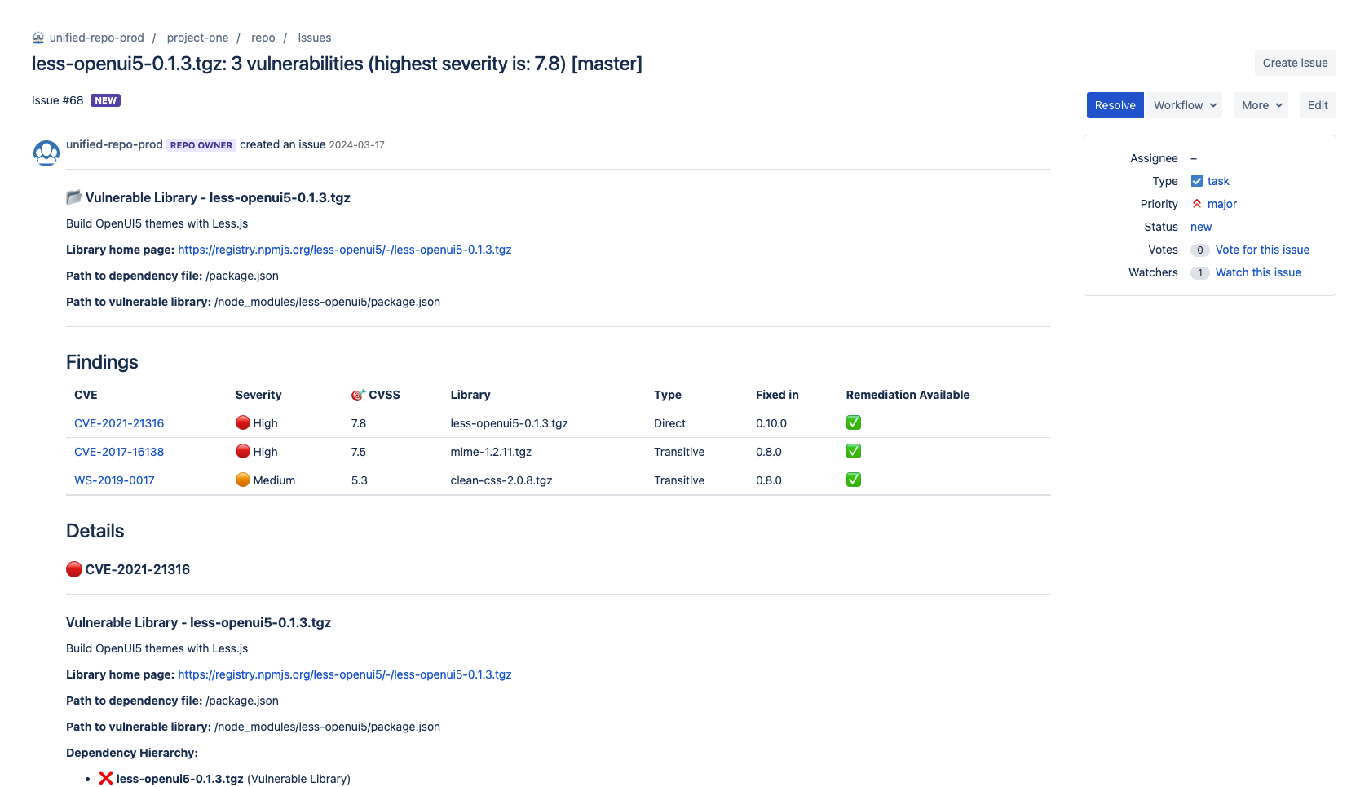Click the red circle beside Details CVE-2021-21316 heading
Screen dimensions: 1369x787
[x=74, y=569]
